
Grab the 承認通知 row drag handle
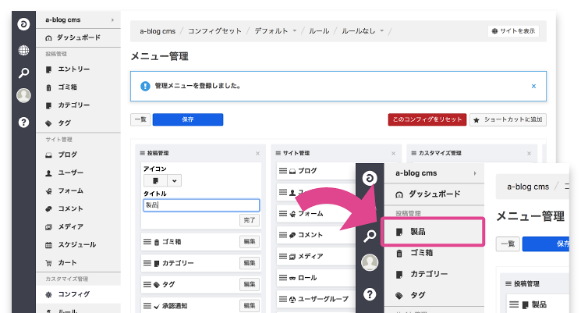click(x=147, y=306)
